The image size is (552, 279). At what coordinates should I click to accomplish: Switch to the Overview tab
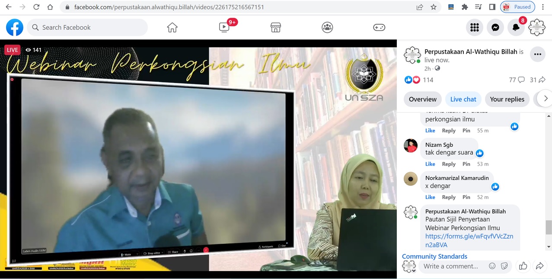pos(423,99)
